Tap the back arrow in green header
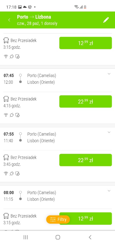 9,20
